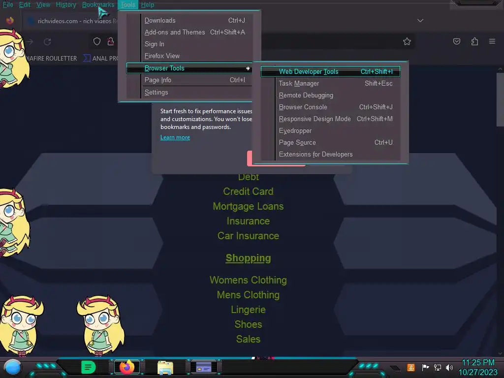Switch to the richvideos.com tab
Screen dimensions: 504x378
click(x=71, y=21)
